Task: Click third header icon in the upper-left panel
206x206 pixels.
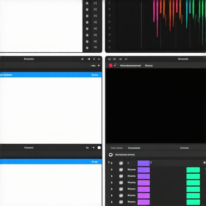Action: pyautogui.click(x=94, y=59)
